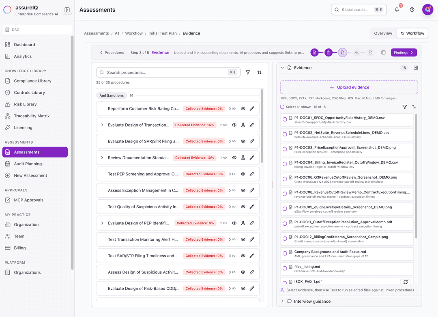Collapse the Evidence panel chevron
438x317 pixels.
pyautogui.click(x=282, y=68)
